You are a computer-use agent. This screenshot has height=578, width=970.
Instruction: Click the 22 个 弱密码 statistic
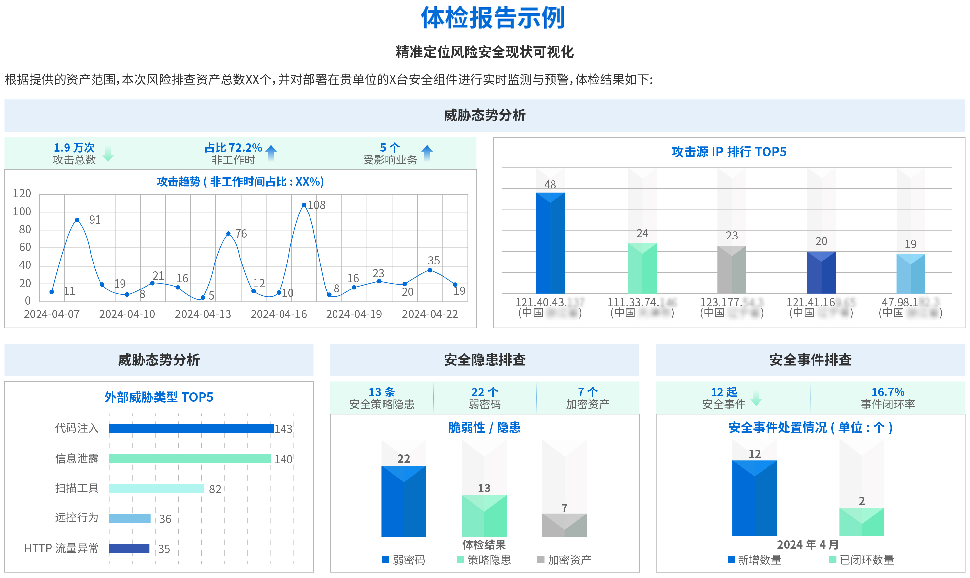(484, 398)
